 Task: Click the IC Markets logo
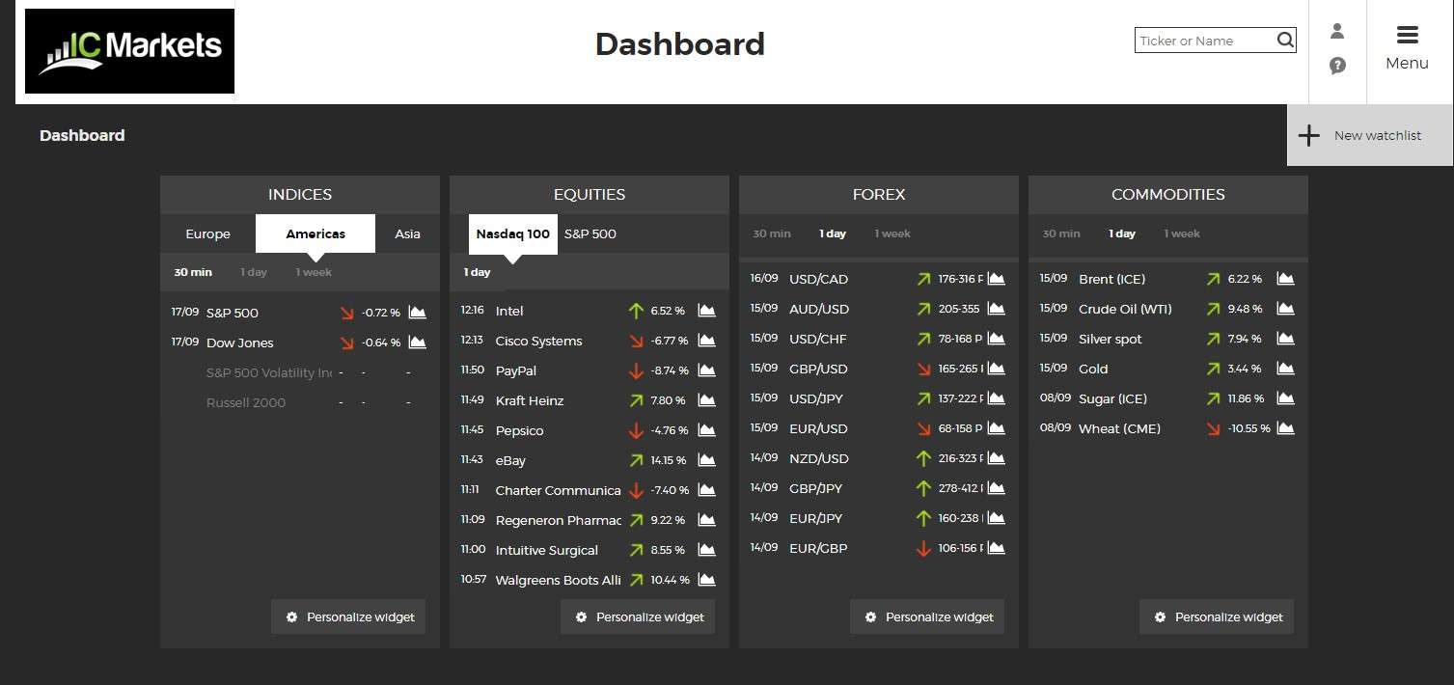point(129,51)
